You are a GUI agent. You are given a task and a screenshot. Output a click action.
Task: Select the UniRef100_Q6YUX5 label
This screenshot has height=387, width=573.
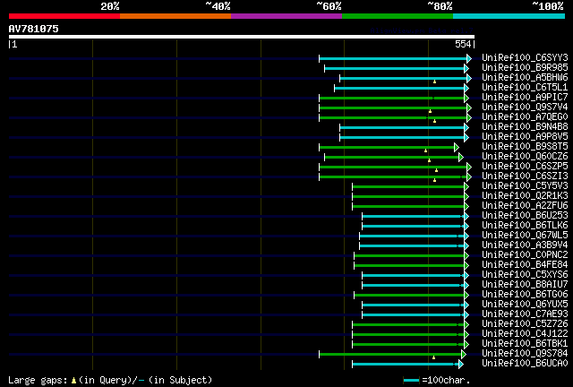[525, 305]
